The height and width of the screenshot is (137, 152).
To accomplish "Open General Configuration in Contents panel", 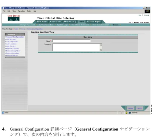I will pos(15,37).
